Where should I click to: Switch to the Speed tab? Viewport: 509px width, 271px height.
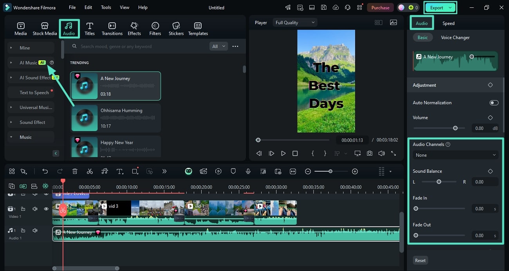click(448, 23)
